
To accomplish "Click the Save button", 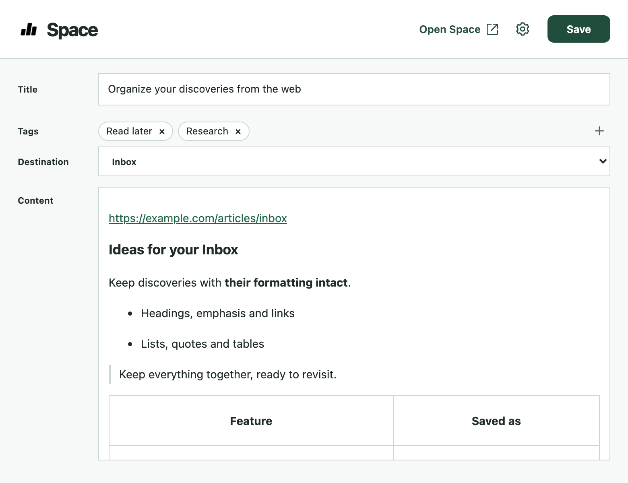I will [x=578, y=29].
